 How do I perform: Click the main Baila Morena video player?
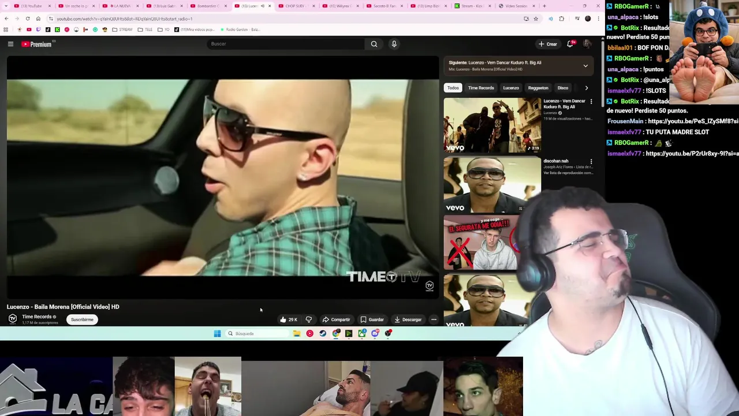coord(223,177)
